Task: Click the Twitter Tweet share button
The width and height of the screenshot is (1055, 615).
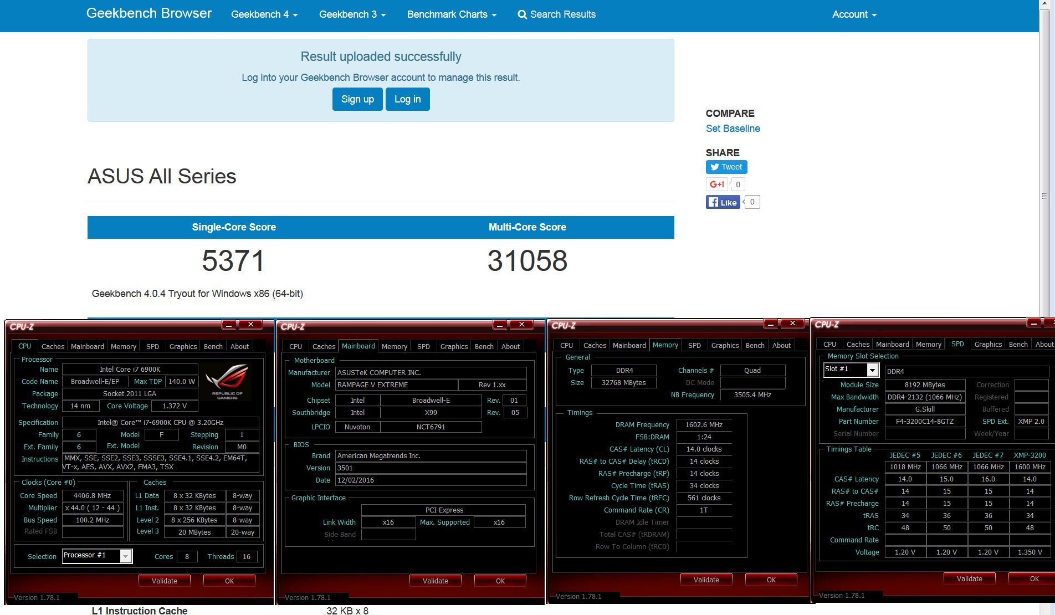Action: [x=726, y=167]
